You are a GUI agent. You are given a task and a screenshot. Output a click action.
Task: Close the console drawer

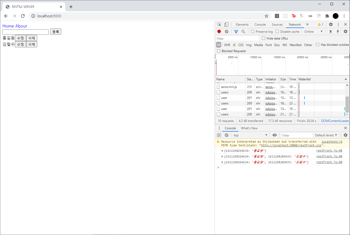point(346,128)
